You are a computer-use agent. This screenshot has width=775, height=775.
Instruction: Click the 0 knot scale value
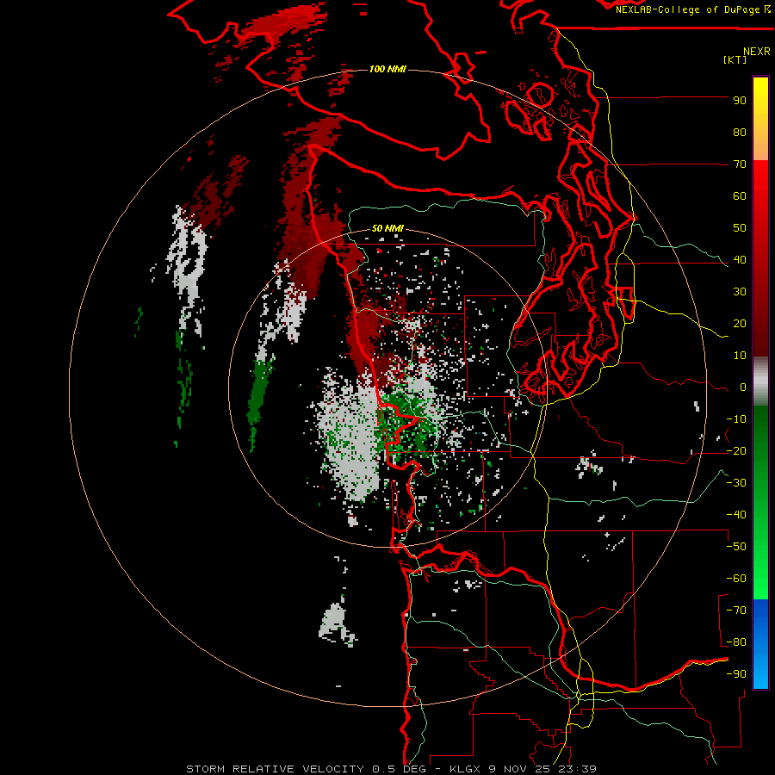pyautogui.click(x=743, y=387)
